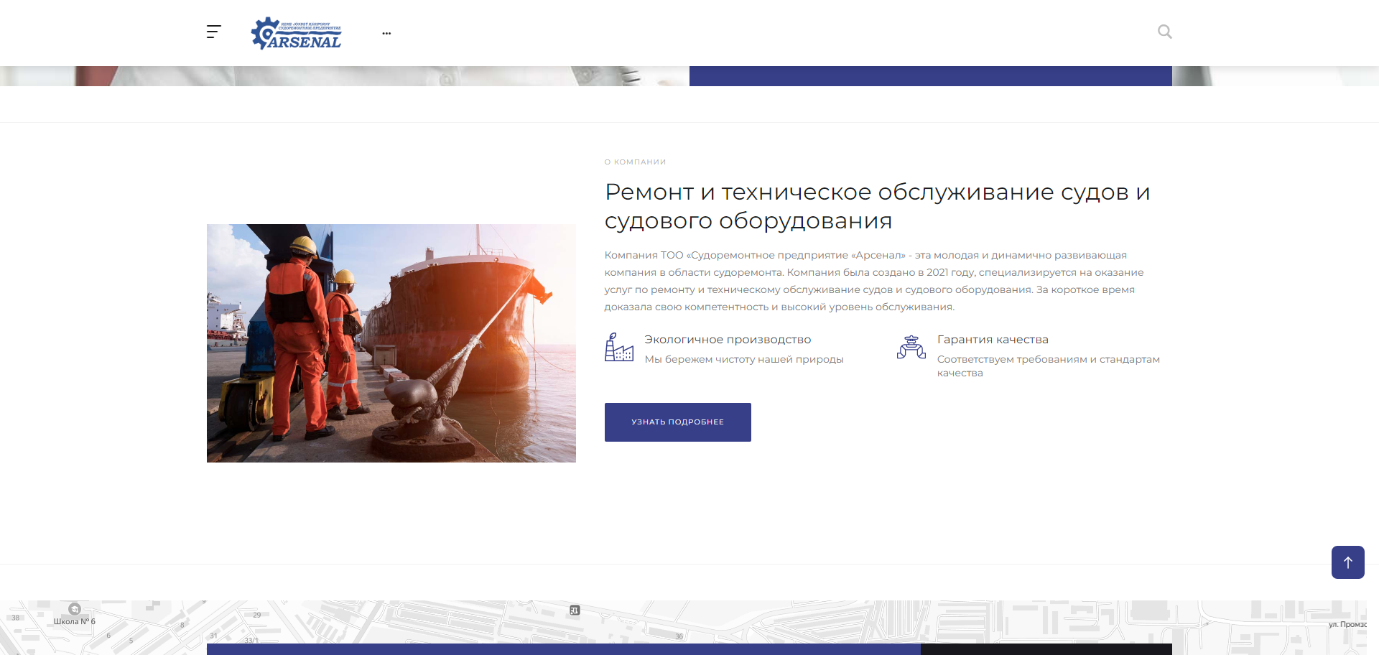Click the company description paragraph

pyautogui.click(x=873, y=281)
